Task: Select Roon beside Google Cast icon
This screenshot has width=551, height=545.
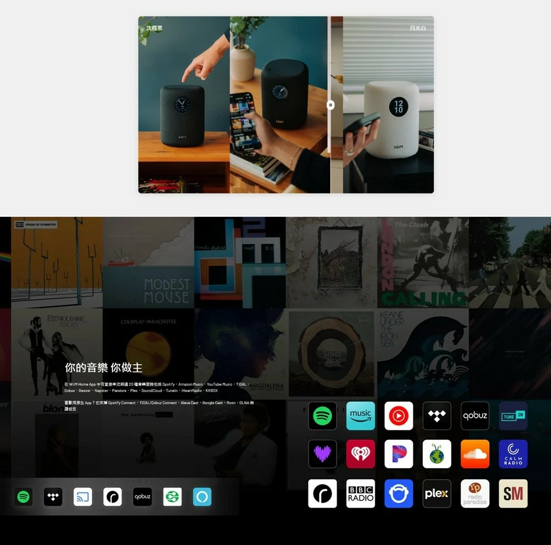Action: tap(112, 497)
